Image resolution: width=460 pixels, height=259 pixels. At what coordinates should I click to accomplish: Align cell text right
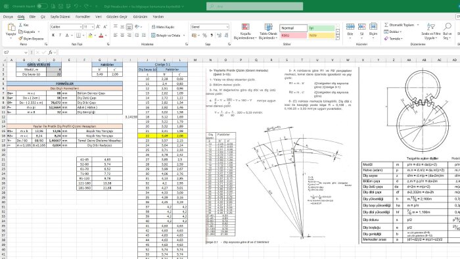(x=129, y=35)
